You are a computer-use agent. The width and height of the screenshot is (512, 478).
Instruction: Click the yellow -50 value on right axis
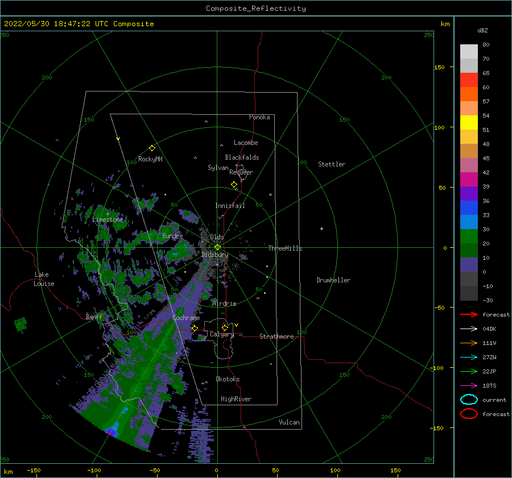click(439, 307)
